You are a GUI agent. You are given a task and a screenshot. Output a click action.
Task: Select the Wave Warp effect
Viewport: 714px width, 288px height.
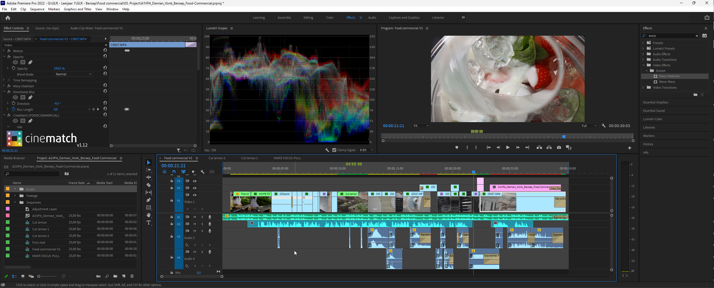coord(667,82)
